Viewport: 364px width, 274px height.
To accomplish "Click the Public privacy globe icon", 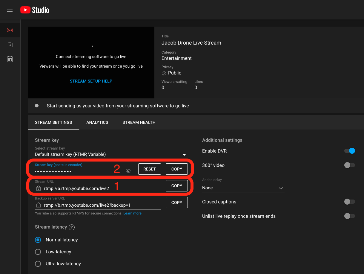I will click(x=164, y=73).
